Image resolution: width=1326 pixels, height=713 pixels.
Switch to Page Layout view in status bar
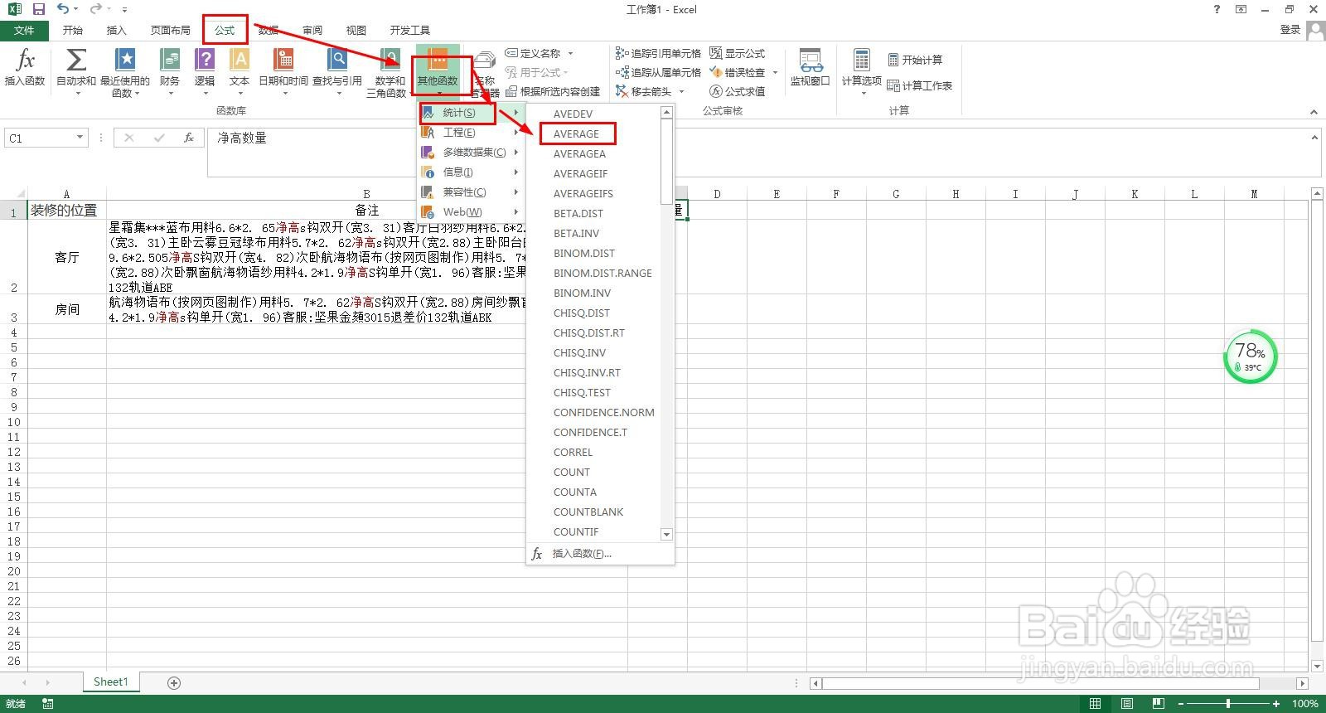pyautogui.click(x=1127, y=704)
